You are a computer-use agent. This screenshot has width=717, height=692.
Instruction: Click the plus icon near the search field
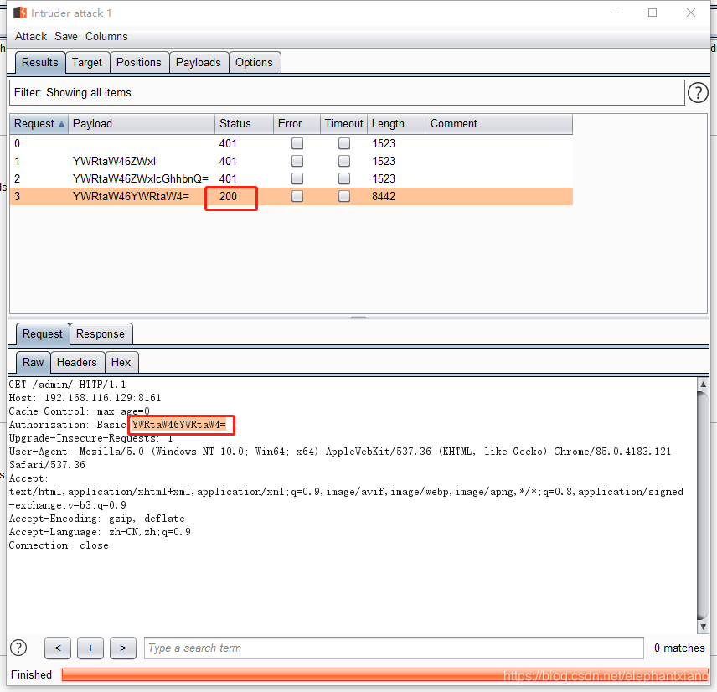tap(90, 648)
